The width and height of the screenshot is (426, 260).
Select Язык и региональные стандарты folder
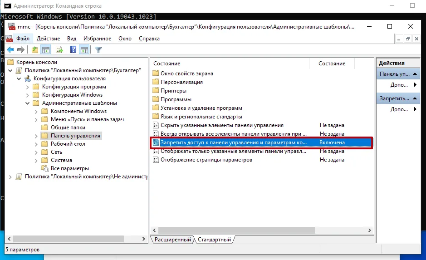[x=201, y=117]
